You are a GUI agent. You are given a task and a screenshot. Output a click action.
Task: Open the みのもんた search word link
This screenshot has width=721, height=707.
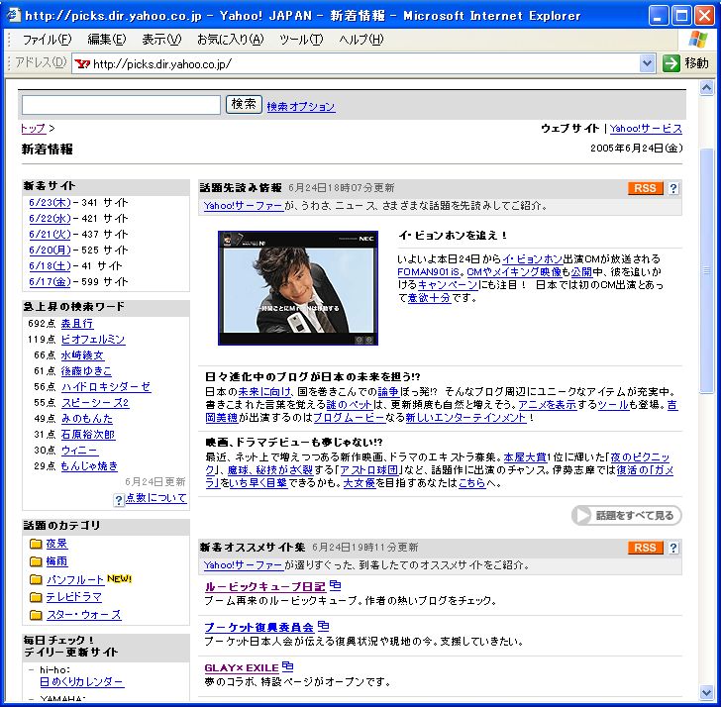[87, 419]
